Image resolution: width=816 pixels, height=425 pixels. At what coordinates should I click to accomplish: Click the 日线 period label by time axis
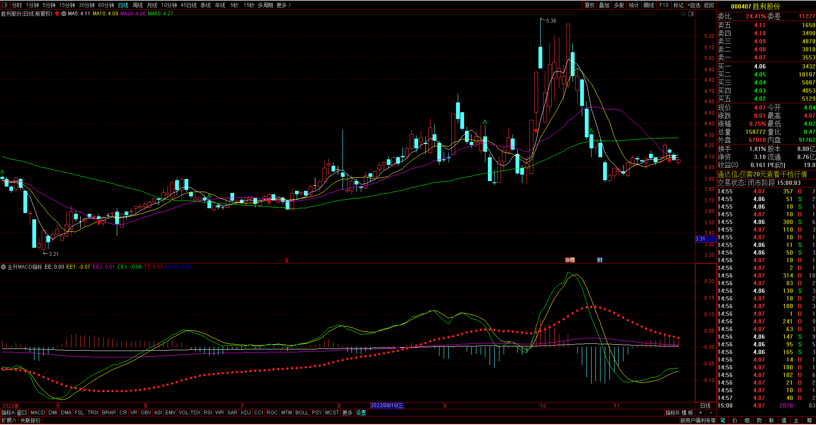point(705,405)
